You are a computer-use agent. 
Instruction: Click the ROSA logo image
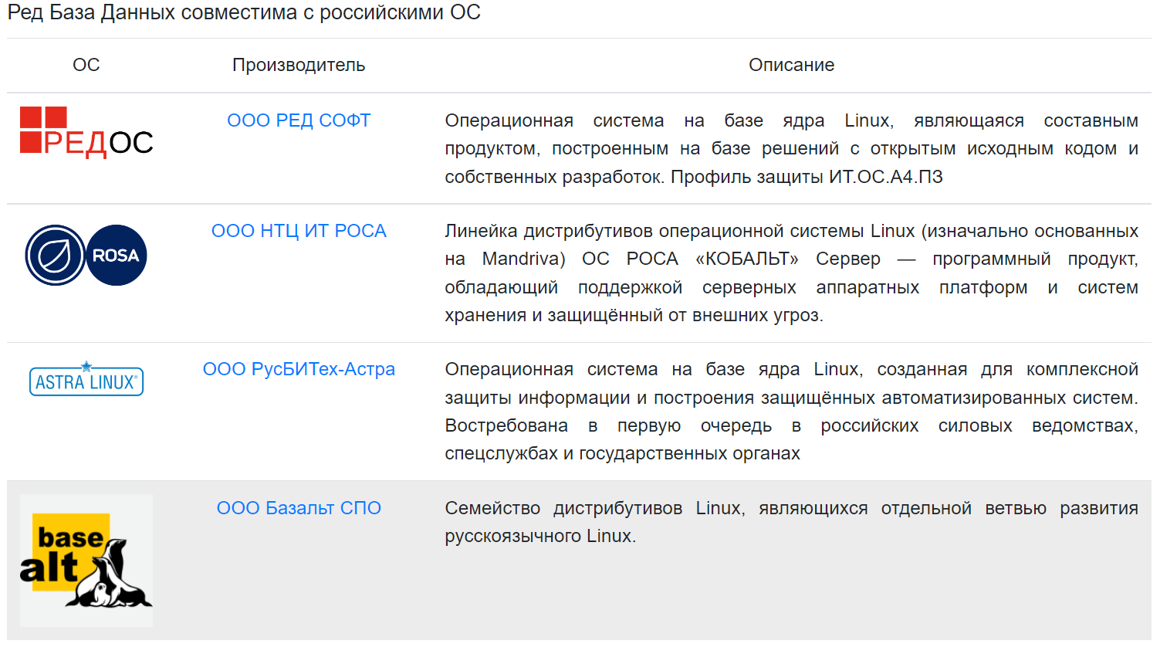pyautogui.click(x=86, y=256)
